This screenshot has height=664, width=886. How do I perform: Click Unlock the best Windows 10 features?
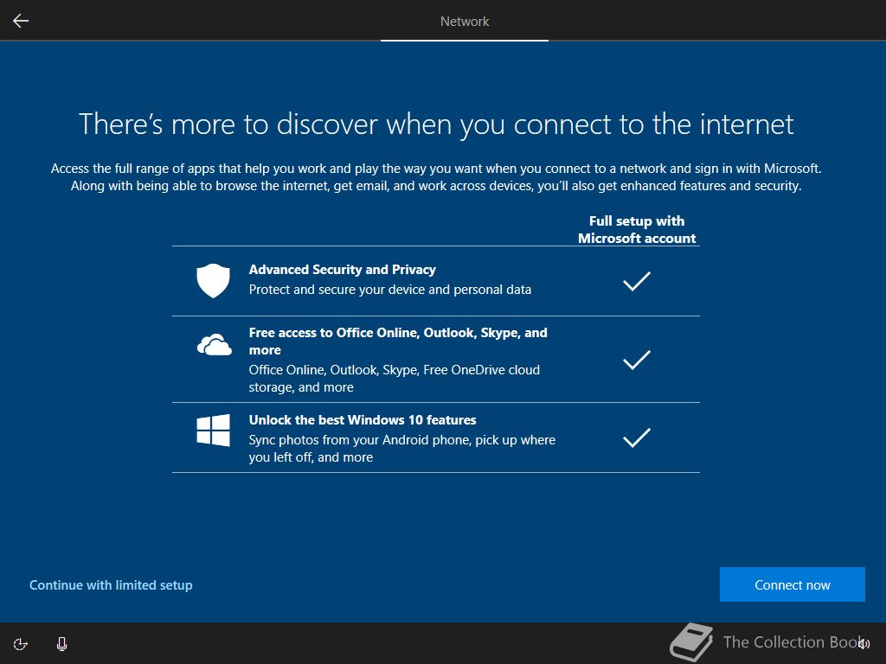pyautogui.click(x=363, y=420)
